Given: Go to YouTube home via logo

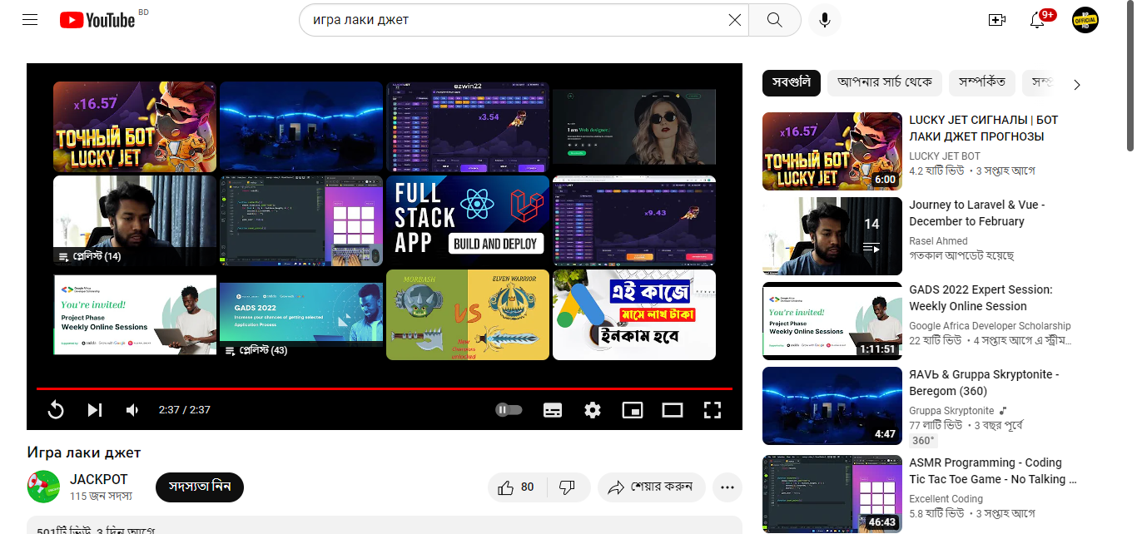Looking at the screenshot, I should 97,19.
